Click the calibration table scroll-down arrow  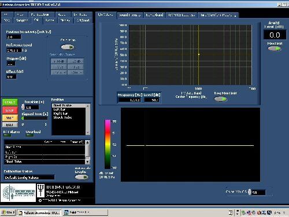(x=87, y=162)
